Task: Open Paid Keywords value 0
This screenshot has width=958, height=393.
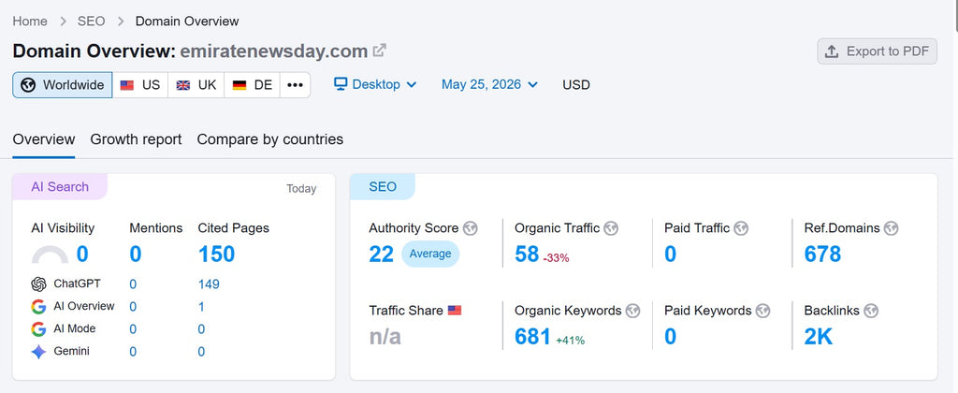Action: (x=670, y=336)
